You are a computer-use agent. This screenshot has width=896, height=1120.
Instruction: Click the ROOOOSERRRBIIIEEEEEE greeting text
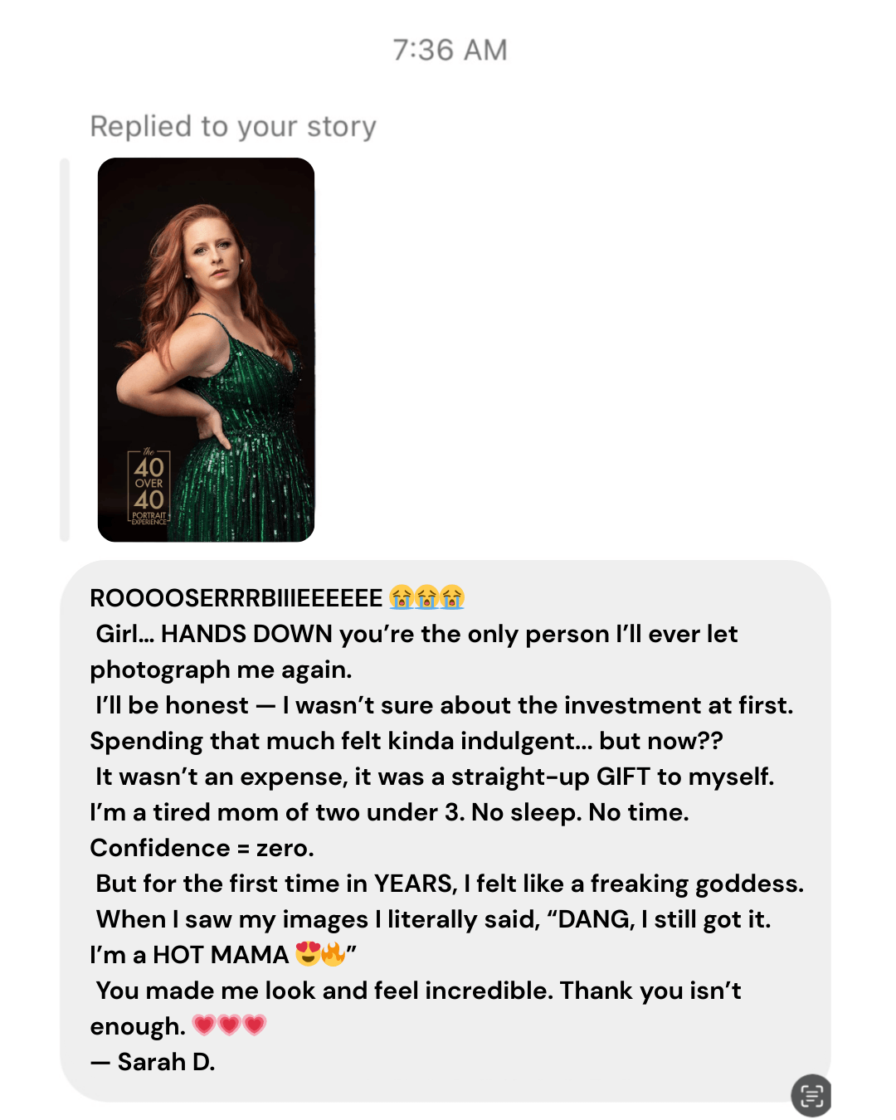(x=236, y=598)
